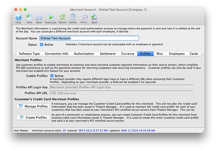Focus the Account Name field
The image size is (217, 151).
click(x=89, y=38)
